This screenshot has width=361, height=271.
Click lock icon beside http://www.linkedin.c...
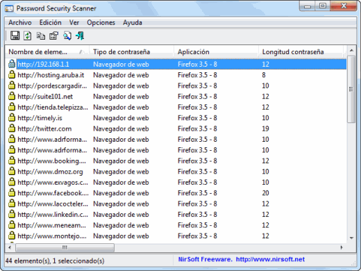[12, 214]
